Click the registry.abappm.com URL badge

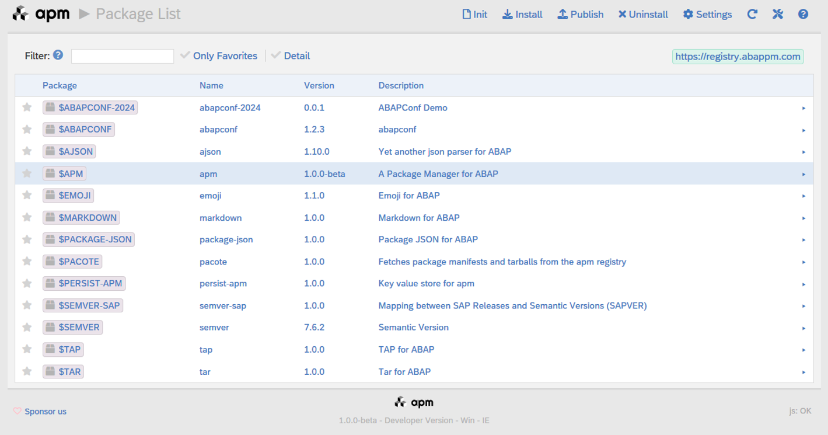tap(738, 57)
